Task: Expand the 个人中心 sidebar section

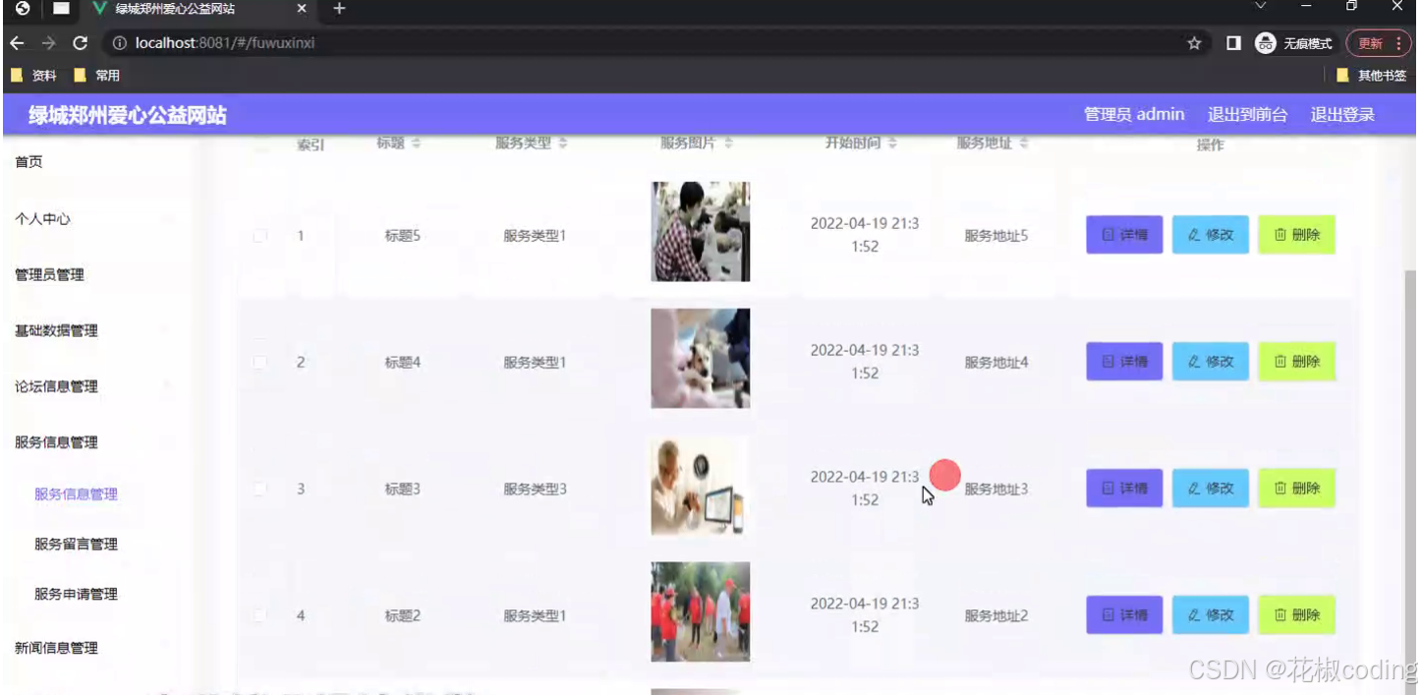Action: 41,218
